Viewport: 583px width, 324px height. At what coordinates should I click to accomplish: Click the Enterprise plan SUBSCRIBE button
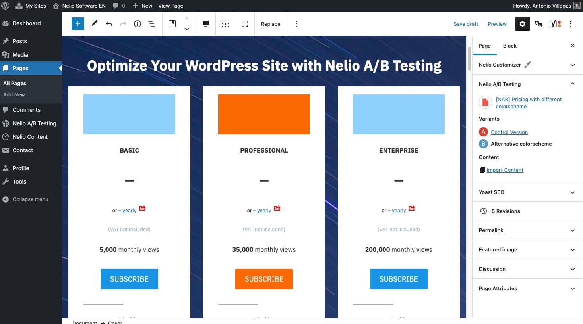click(399, 279)
